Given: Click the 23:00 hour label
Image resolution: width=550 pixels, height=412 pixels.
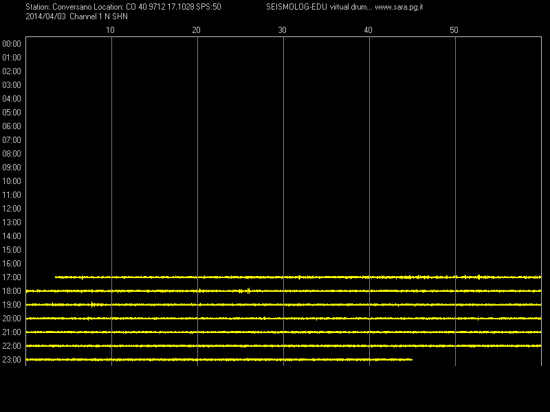Looking at the screenshot, I should (x=12, y=360).
